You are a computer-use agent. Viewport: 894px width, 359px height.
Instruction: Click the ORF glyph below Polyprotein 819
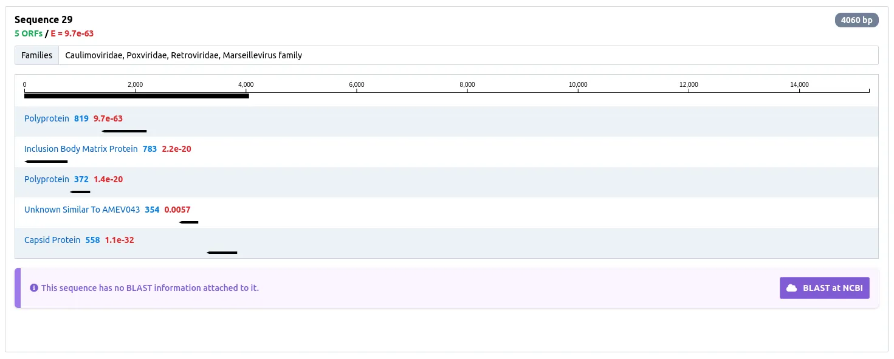click(125, 131)
